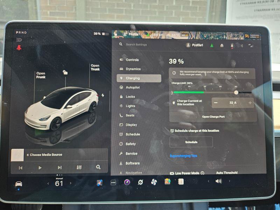Open the white notes/manual app icon
The image size is (280, 210).
[x=181, y=182]
